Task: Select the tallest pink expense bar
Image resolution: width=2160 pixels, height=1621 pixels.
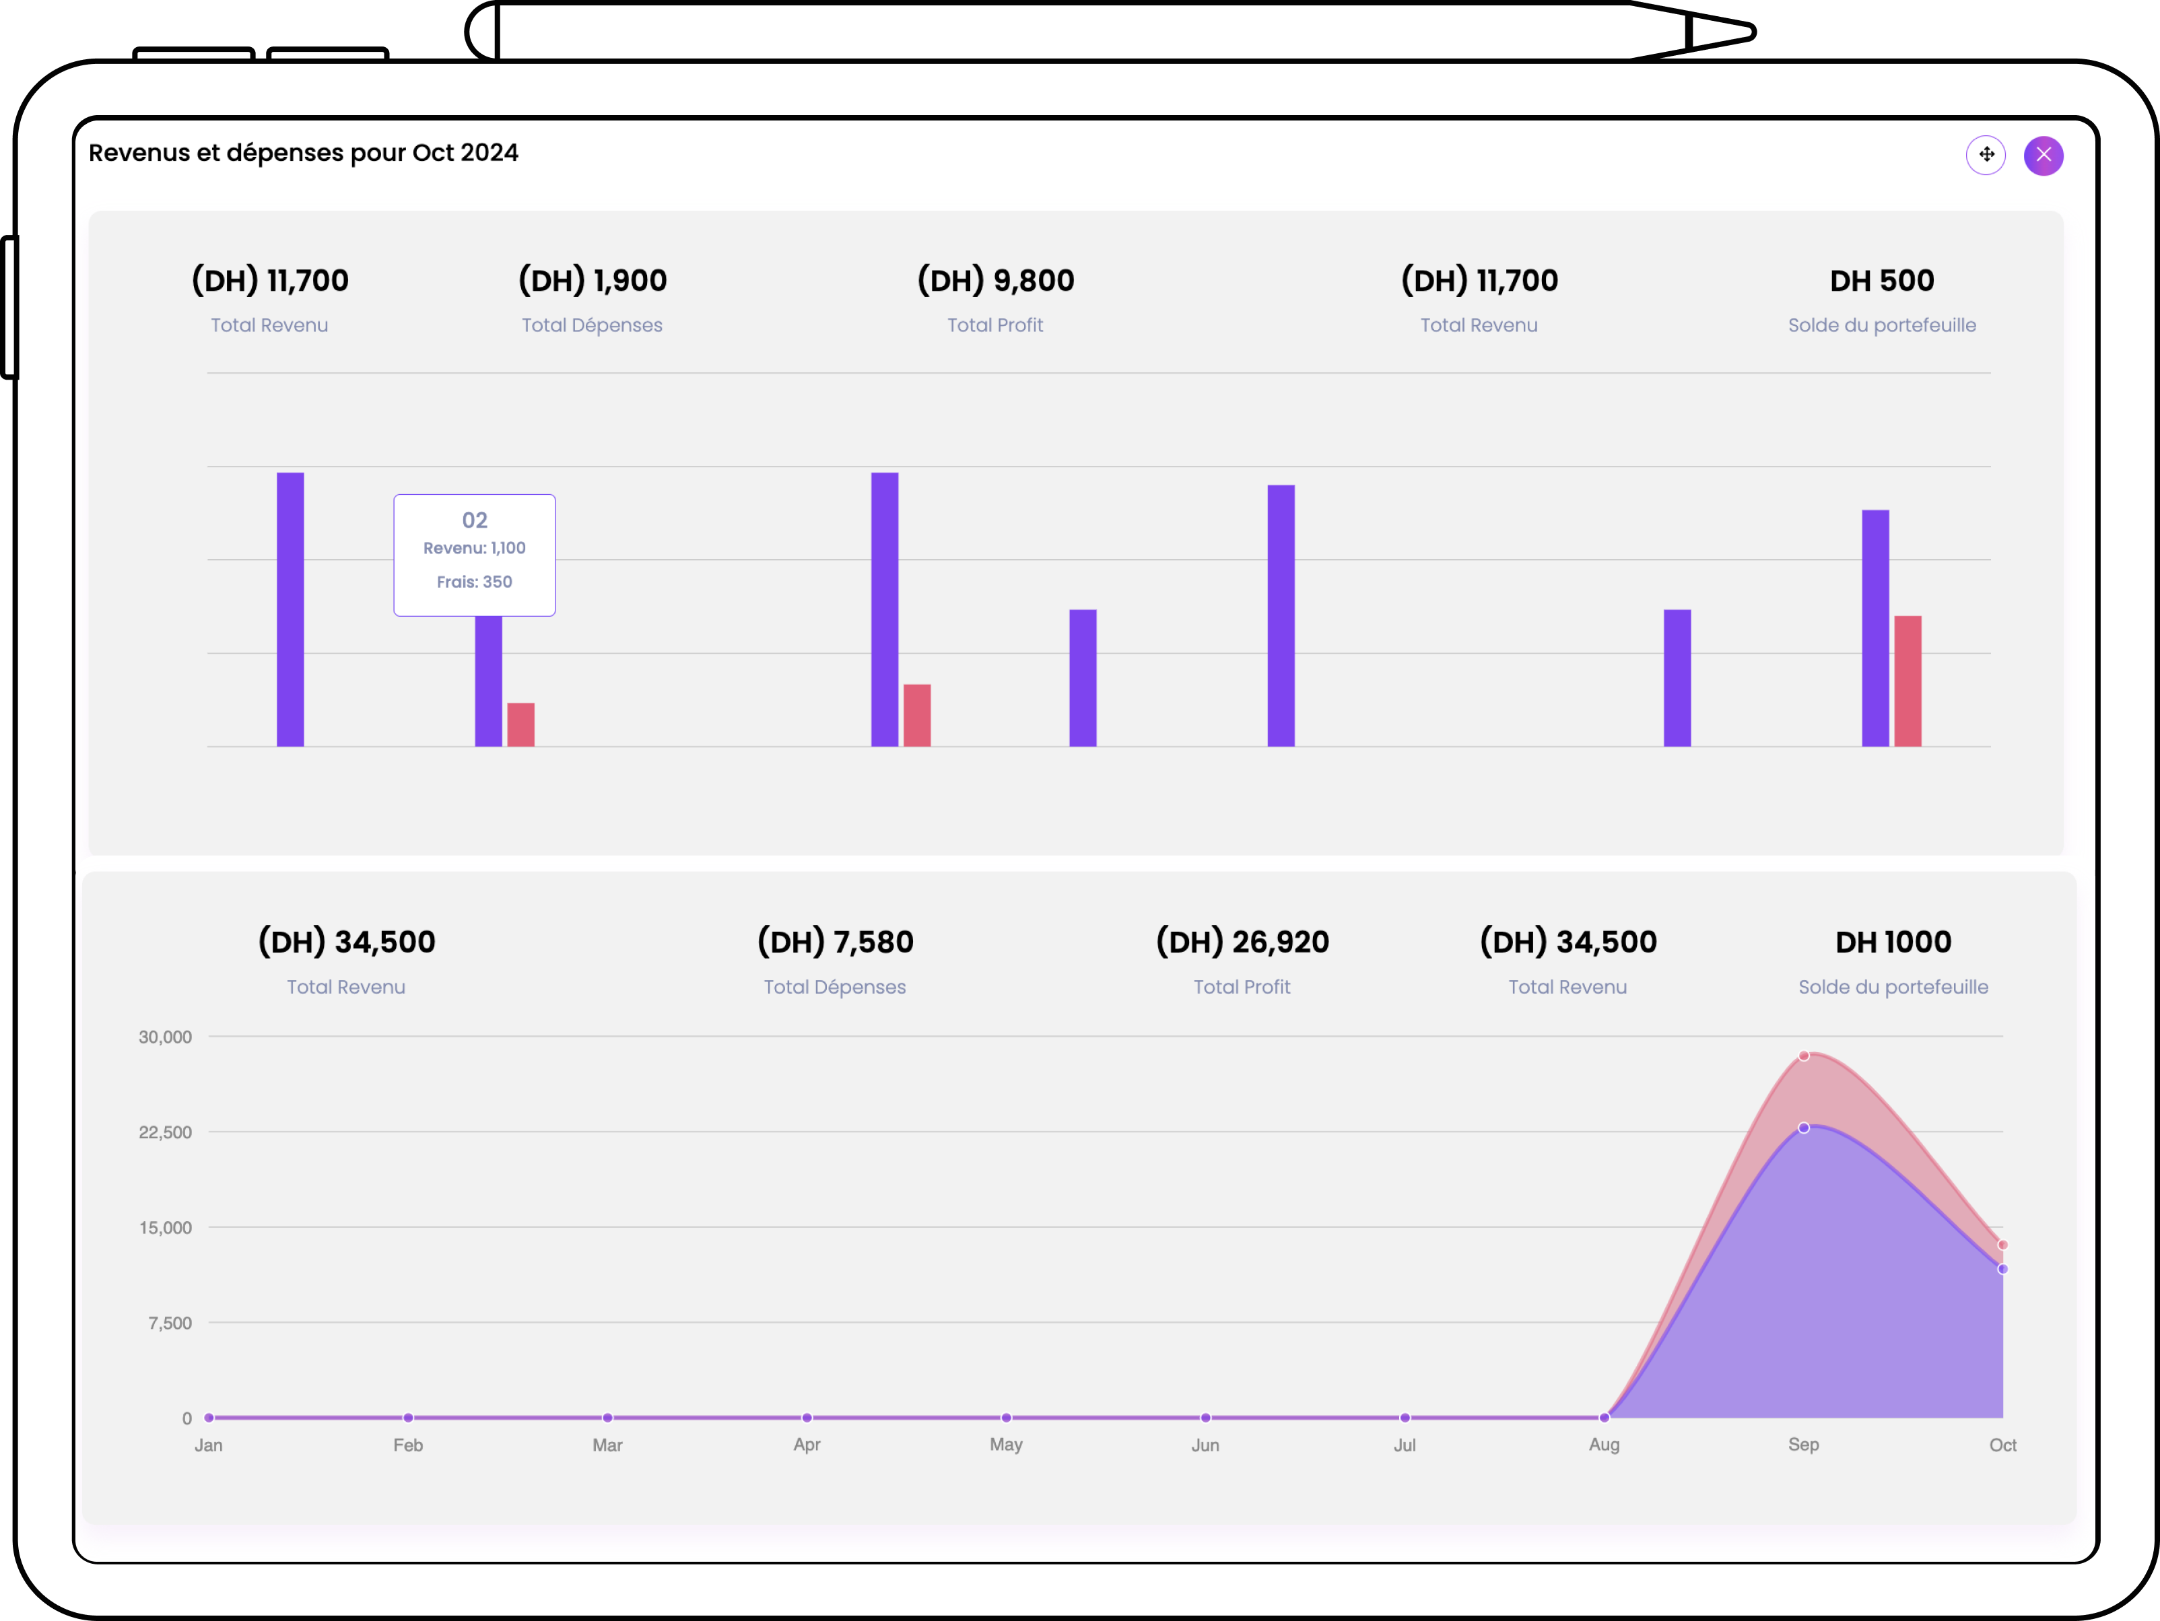Action: [x=1907, y=681]
